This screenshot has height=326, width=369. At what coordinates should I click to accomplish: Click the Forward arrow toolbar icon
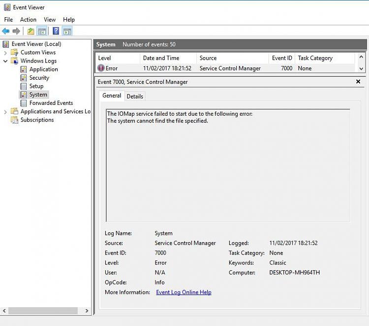16,32
